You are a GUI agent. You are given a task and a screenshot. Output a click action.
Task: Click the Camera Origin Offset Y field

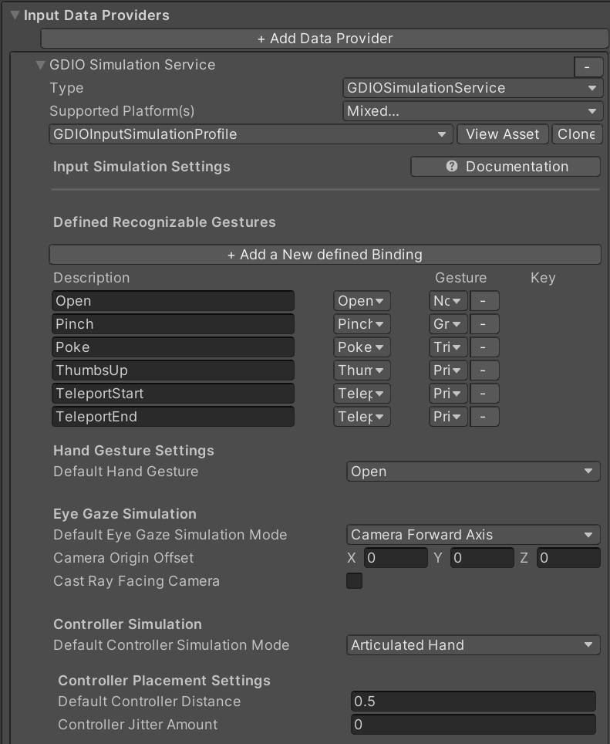point(482,558)
